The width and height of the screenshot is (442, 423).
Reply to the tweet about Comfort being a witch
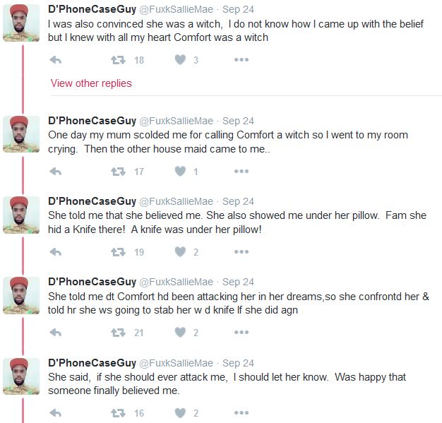56,60
